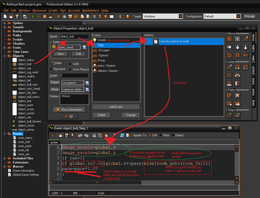Open the Scripts menu

point(53,11)
